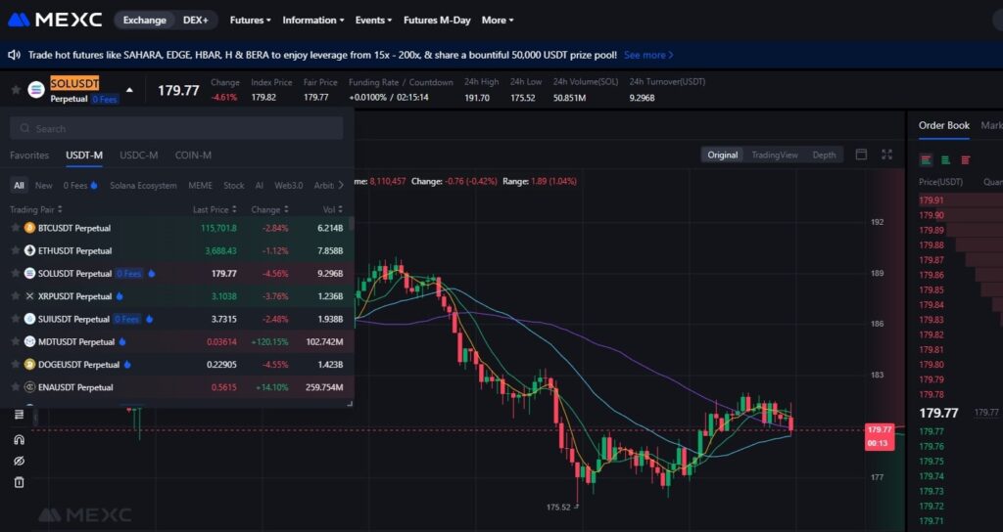
Task: Click the chart layout window icon
Action: pyautogui.click(x=862, y=155)
